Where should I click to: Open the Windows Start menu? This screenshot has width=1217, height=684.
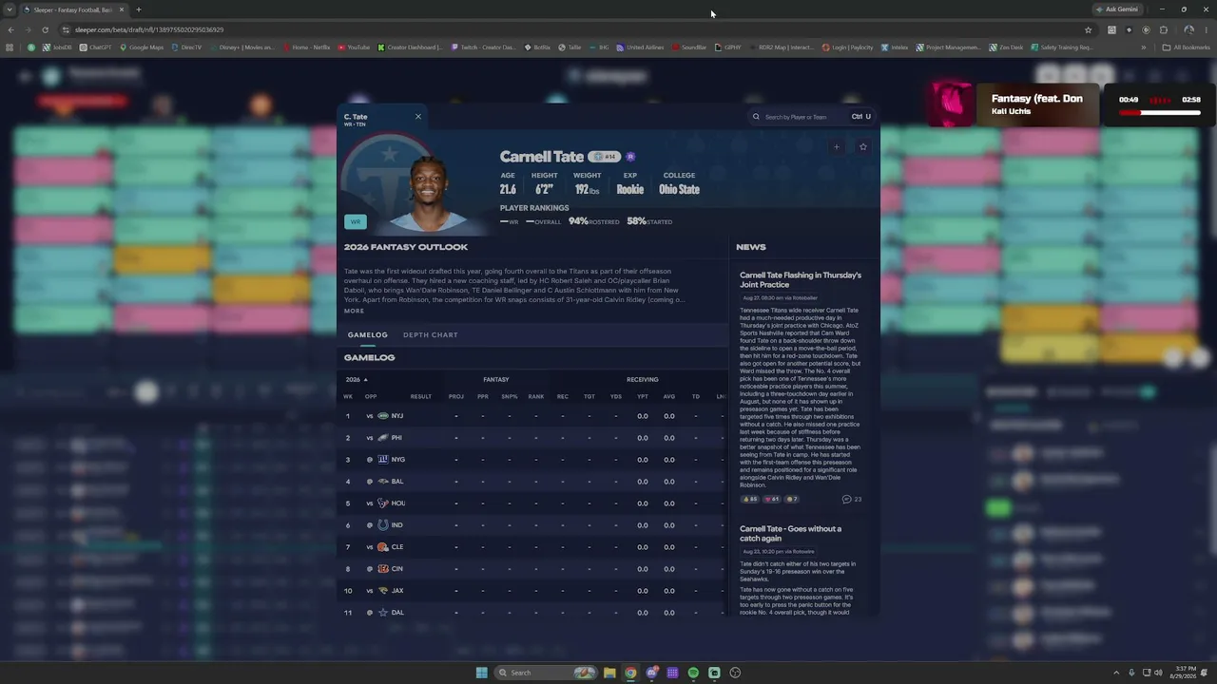pos(482,673)
